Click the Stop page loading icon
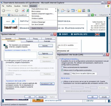The image size is (111, 106). (23, 10)
